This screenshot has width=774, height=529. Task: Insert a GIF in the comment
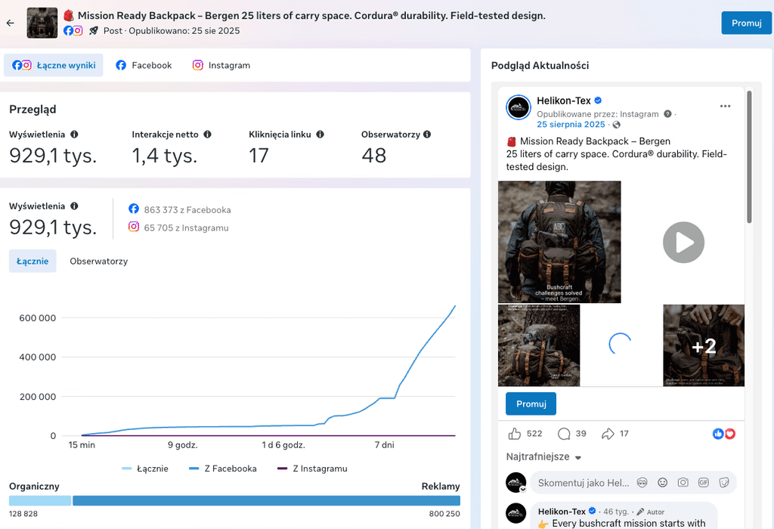click(x=704, y=483)
